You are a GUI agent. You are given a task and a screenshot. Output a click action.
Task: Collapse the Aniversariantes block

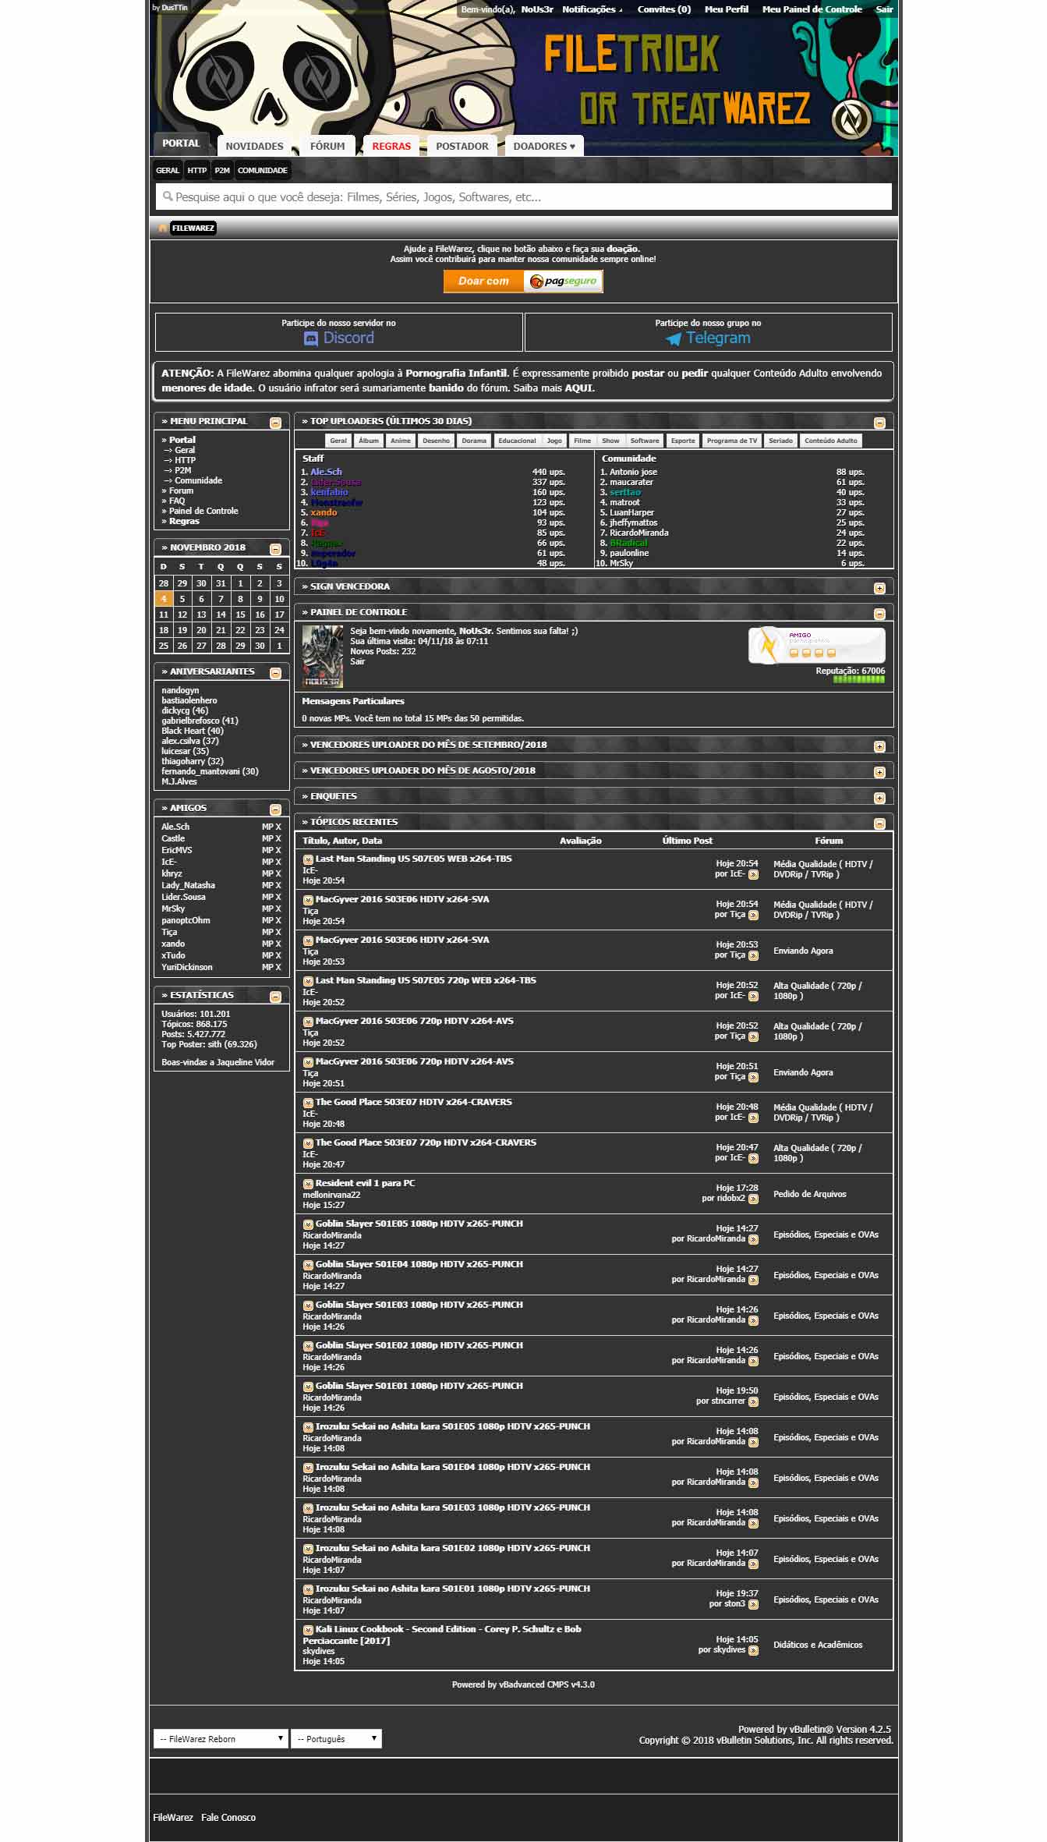tap(275, 673)
